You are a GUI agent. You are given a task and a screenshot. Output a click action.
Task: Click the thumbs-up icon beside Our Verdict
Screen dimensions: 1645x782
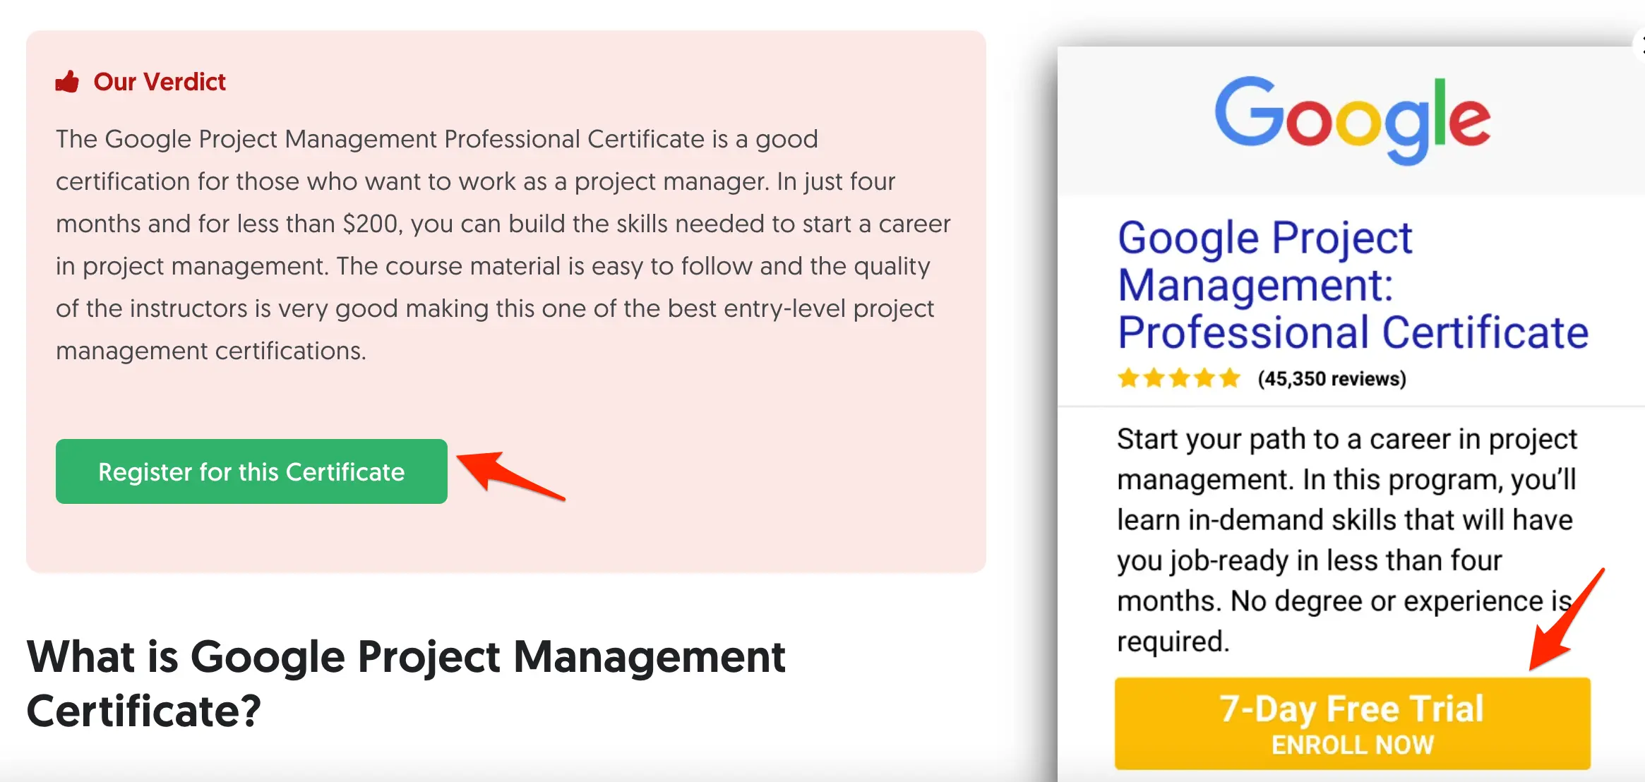tap(68, 82)
